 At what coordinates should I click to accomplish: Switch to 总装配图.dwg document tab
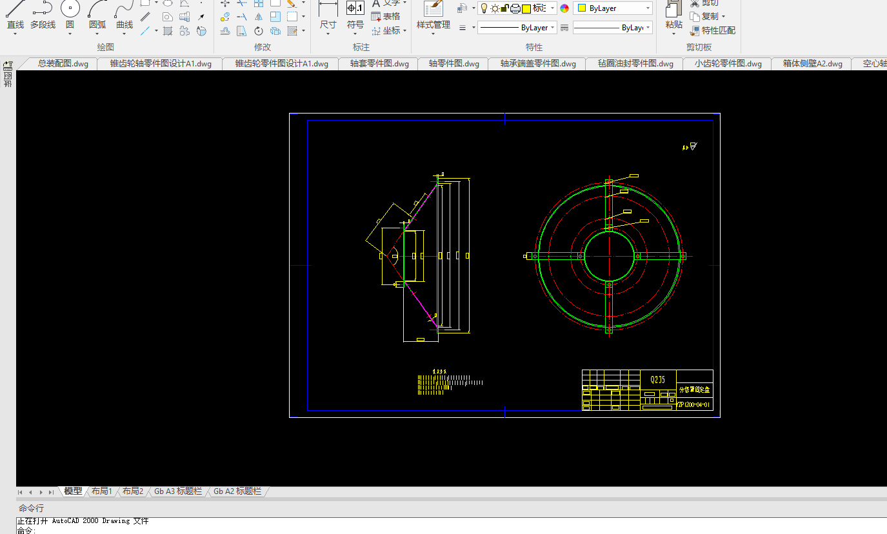click(63, 63)
